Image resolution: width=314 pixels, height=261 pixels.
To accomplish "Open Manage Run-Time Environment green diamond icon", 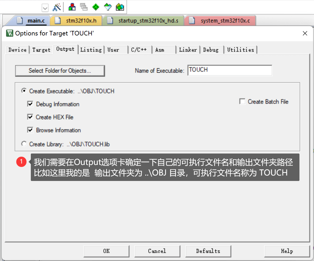I will pos(96,7).
